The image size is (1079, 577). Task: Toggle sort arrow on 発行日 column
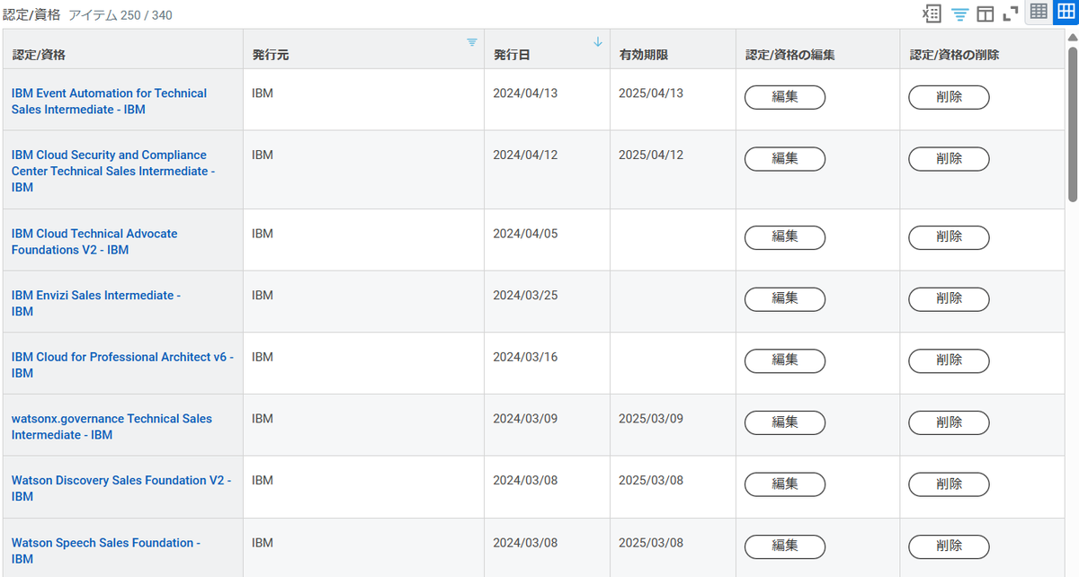click(x=598, y=42)
